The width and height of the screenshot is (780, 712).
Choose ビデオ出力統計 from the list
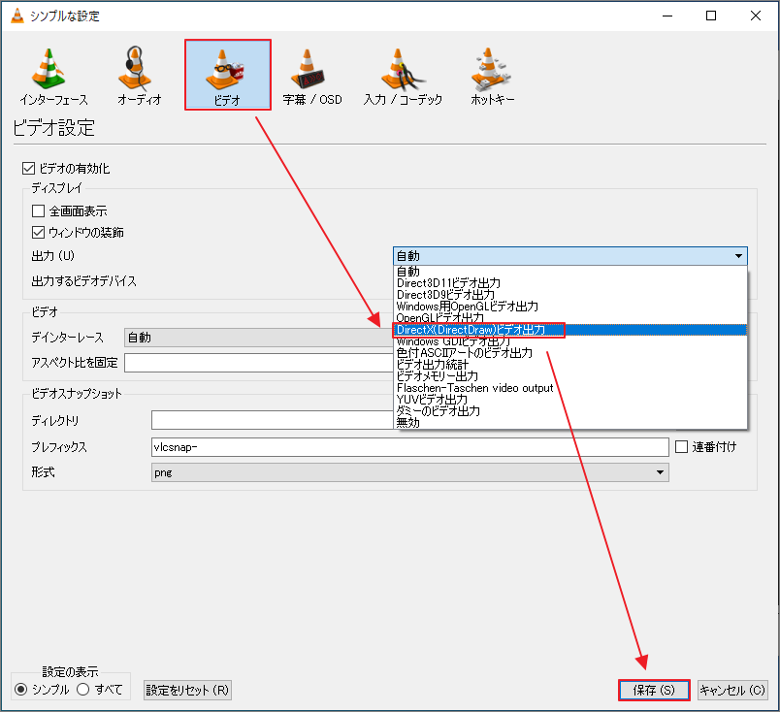click(x=570, y=364)
